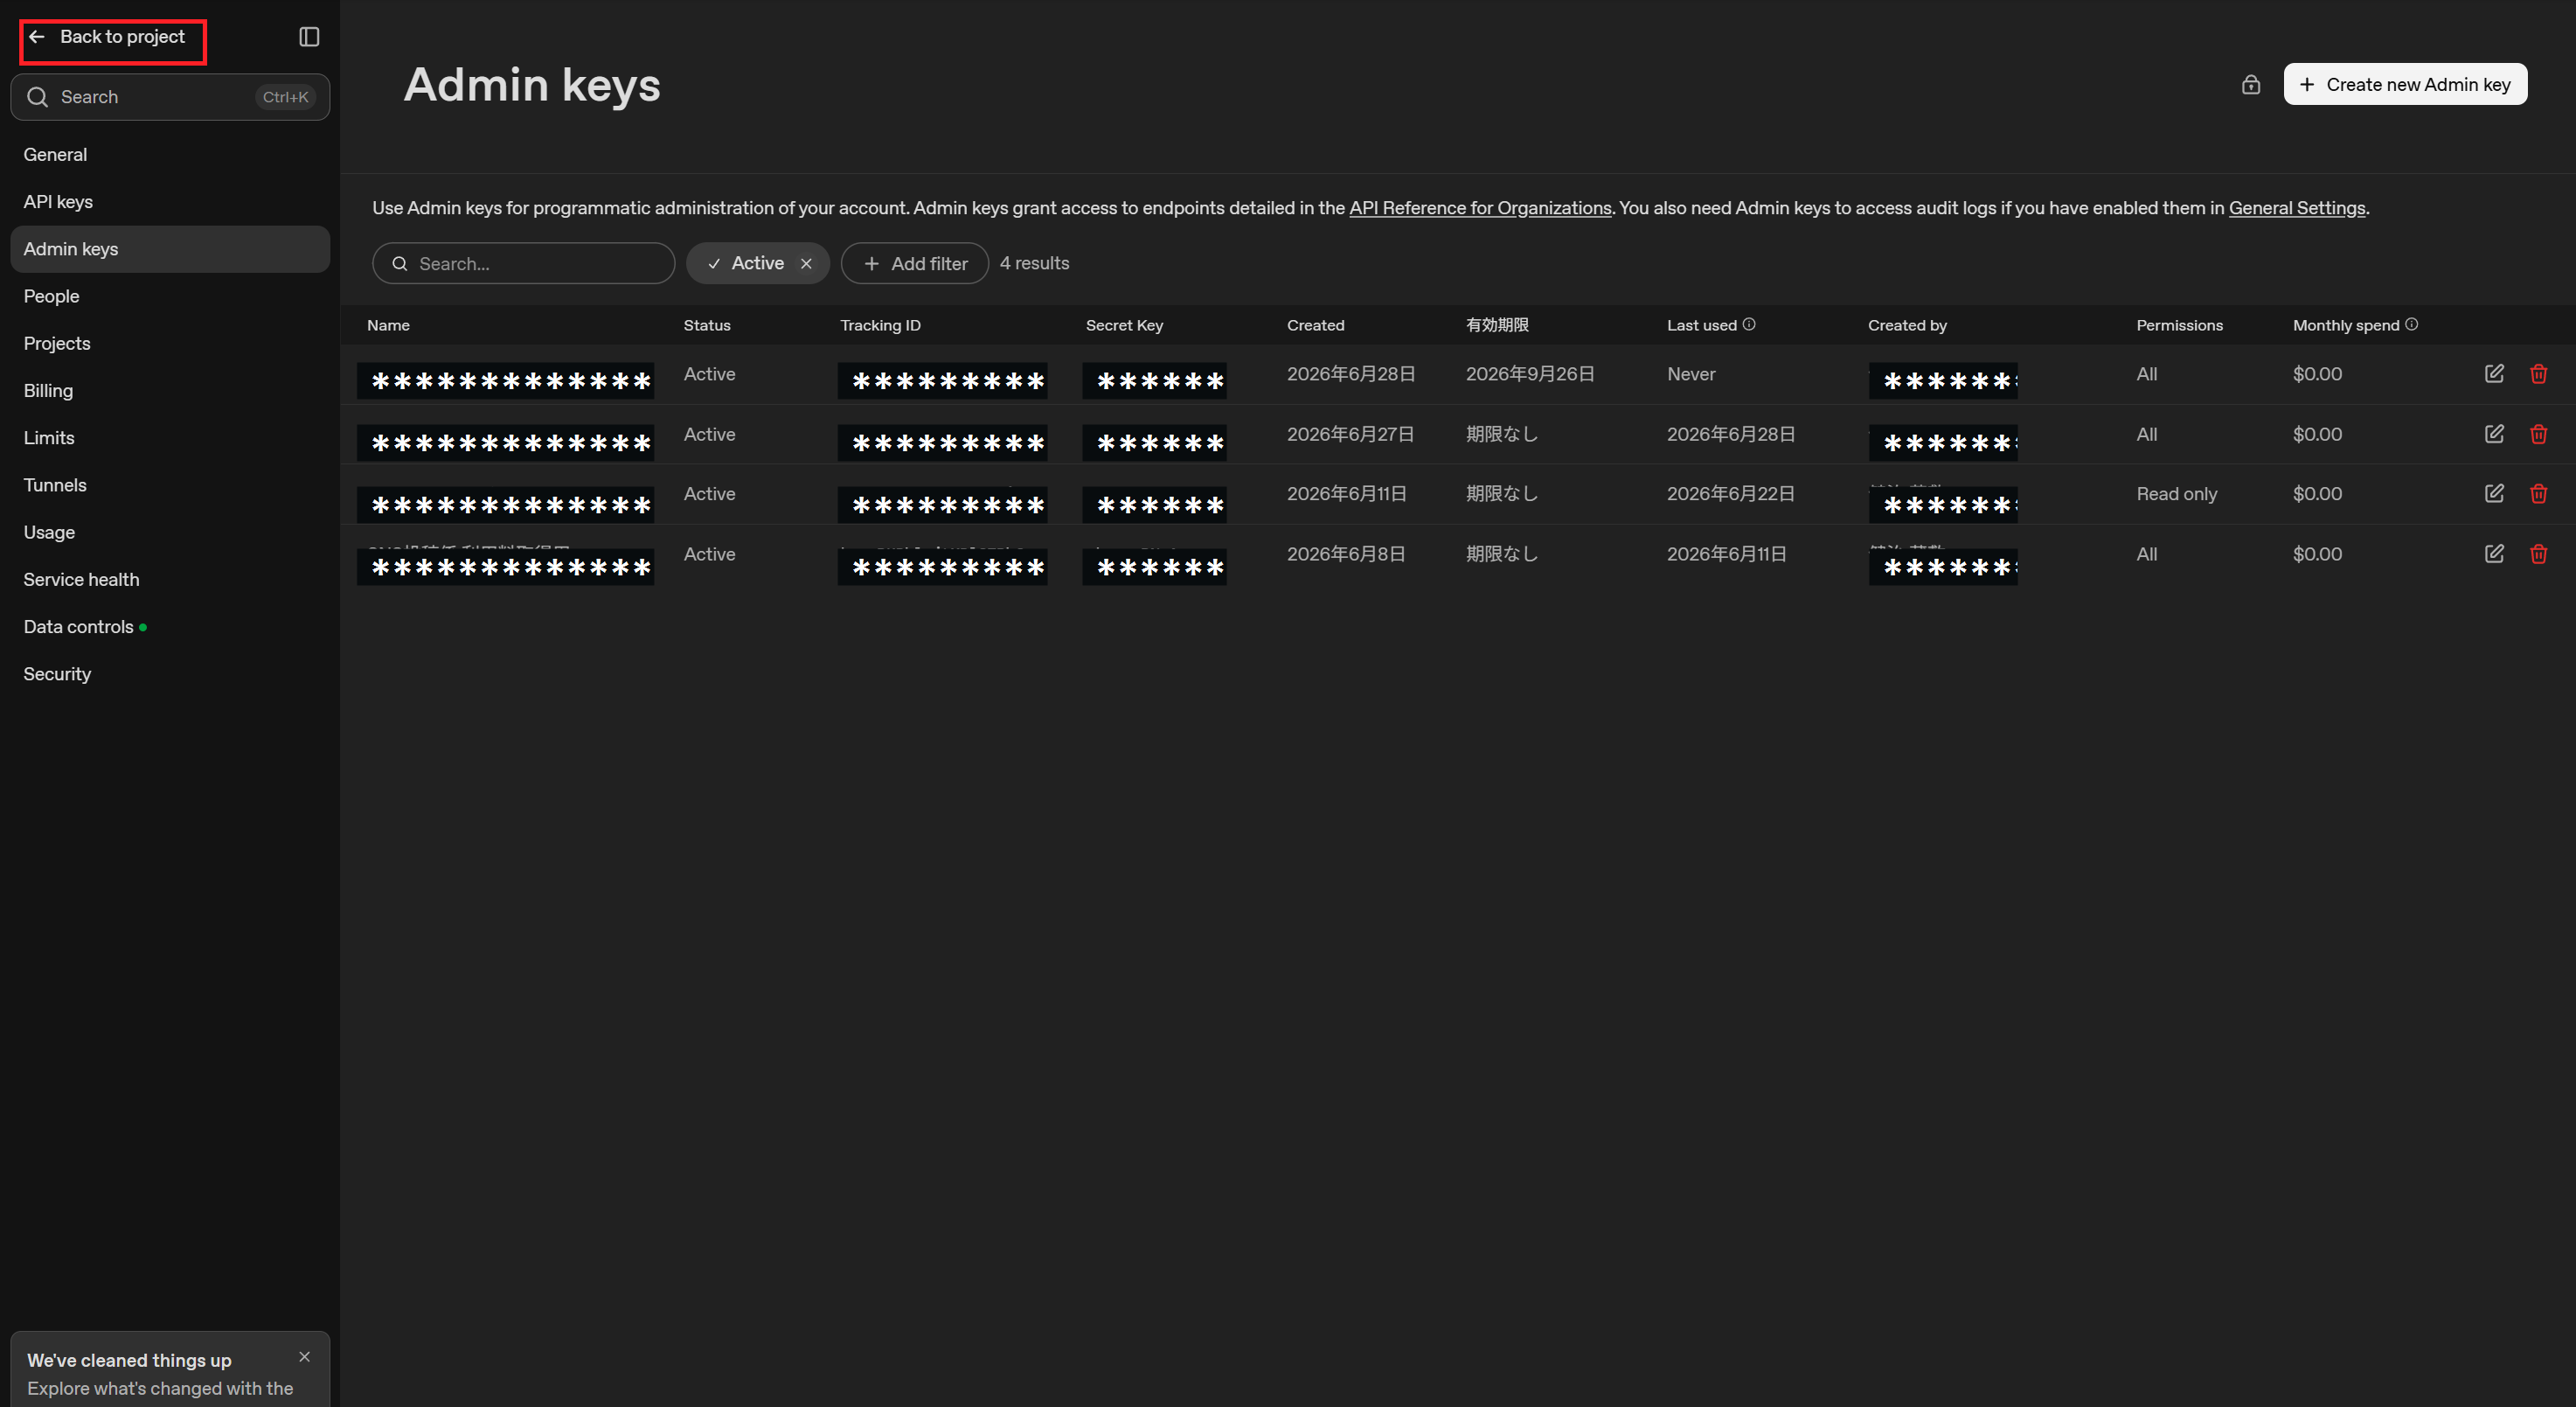Image resolution: width=2576 pixels, height=1407 pixels.
Task: Click the Tracking ID column header
Action: pos(880,325)
